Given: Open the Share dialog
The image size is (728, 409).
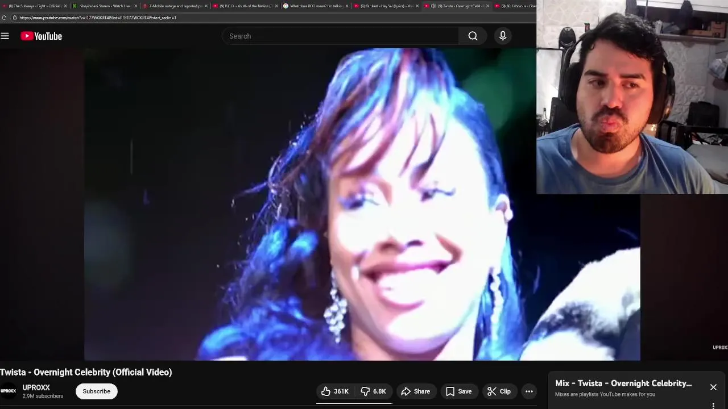Looking at the screenshot, I should (x=416, y=391).
